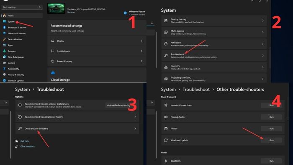Screen dimensions: 293x165
Task: Click the Projecting to this PC icon
Action: point(166,79)
